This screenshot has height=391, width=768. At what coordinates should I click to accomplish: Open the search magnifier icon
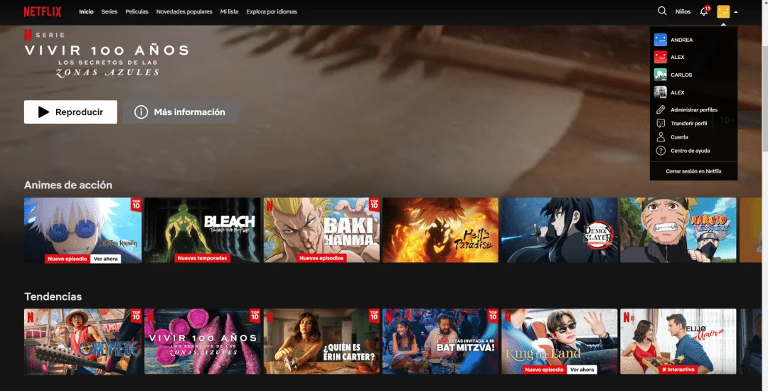tap(662, 11)
